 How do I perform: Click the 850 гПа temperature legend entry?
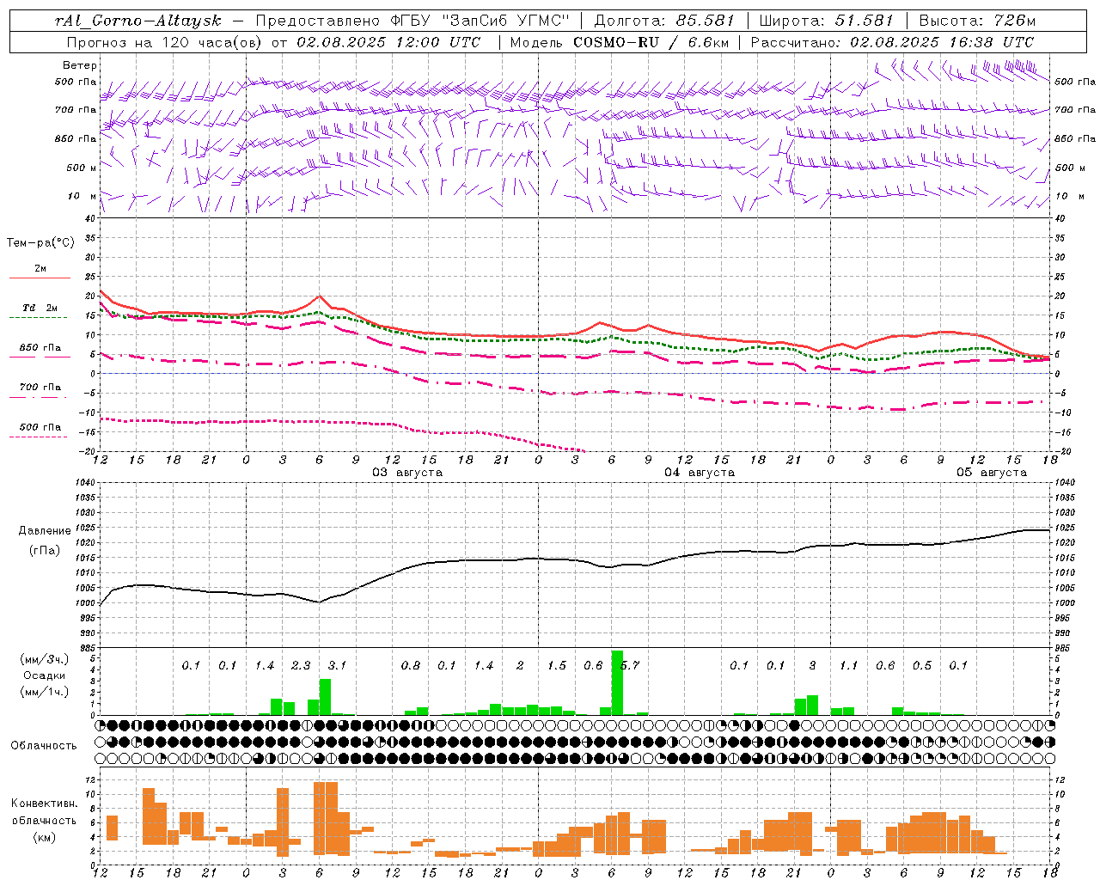pos(40,348)
